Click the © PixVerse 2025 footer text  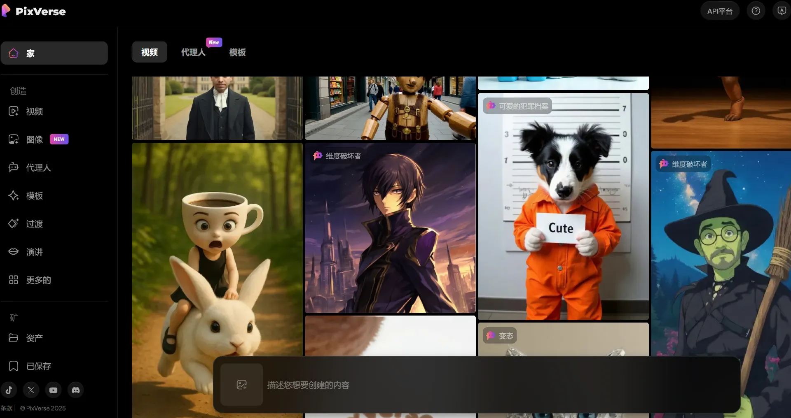(x=43, y=408)
